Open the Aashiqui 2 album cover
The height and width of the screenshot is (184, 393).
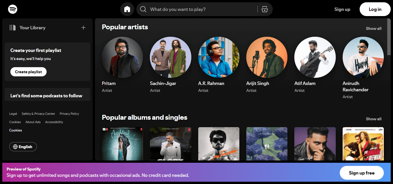pyautogui.click(x=122, y=144)
